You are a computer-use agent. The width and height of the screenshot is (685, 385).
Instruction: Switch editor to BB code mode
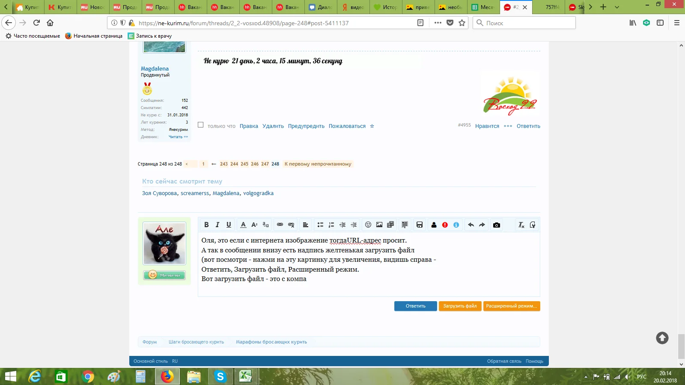pyautogui.click(x=533, y=225)
